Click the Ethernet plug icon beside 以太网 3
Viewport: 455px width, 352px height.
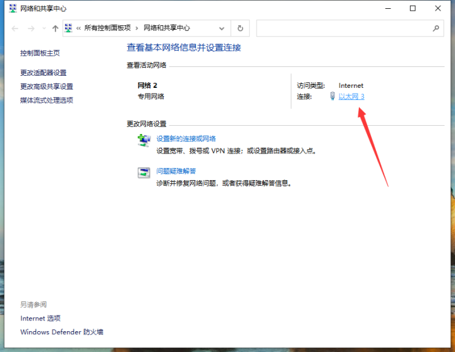click(x=332, y=96)
